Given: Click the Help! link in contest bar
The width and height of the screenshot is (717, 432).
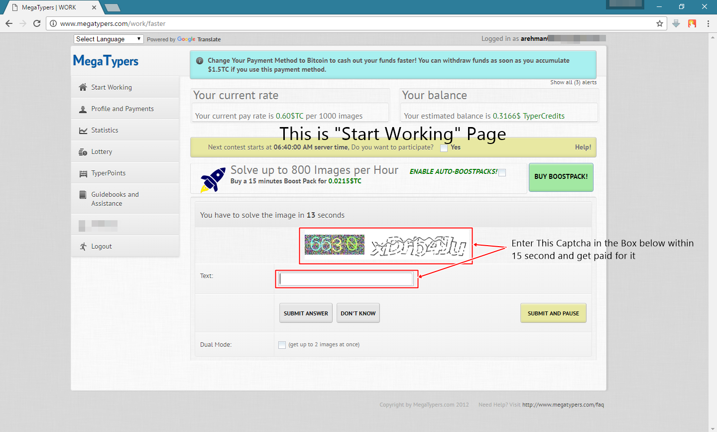Looking at the screenshot, I should tap(583, 147).
